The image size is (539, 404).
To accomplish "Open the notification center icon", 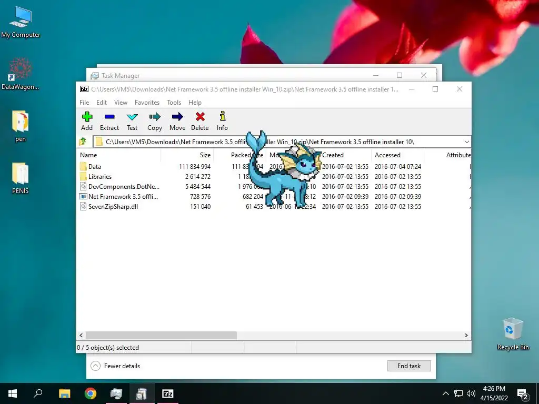I will (523, 394).
